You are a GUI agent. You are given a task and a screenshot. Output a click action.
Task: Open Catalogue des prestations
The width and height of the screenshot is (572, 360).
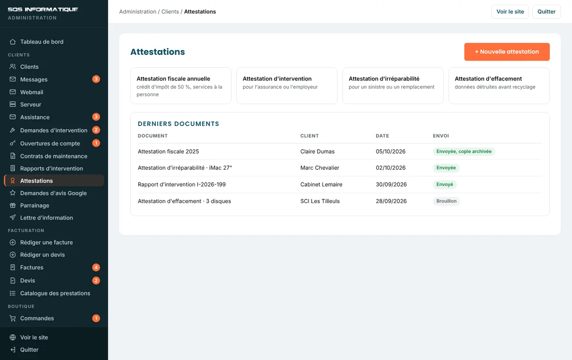(54, 293)
